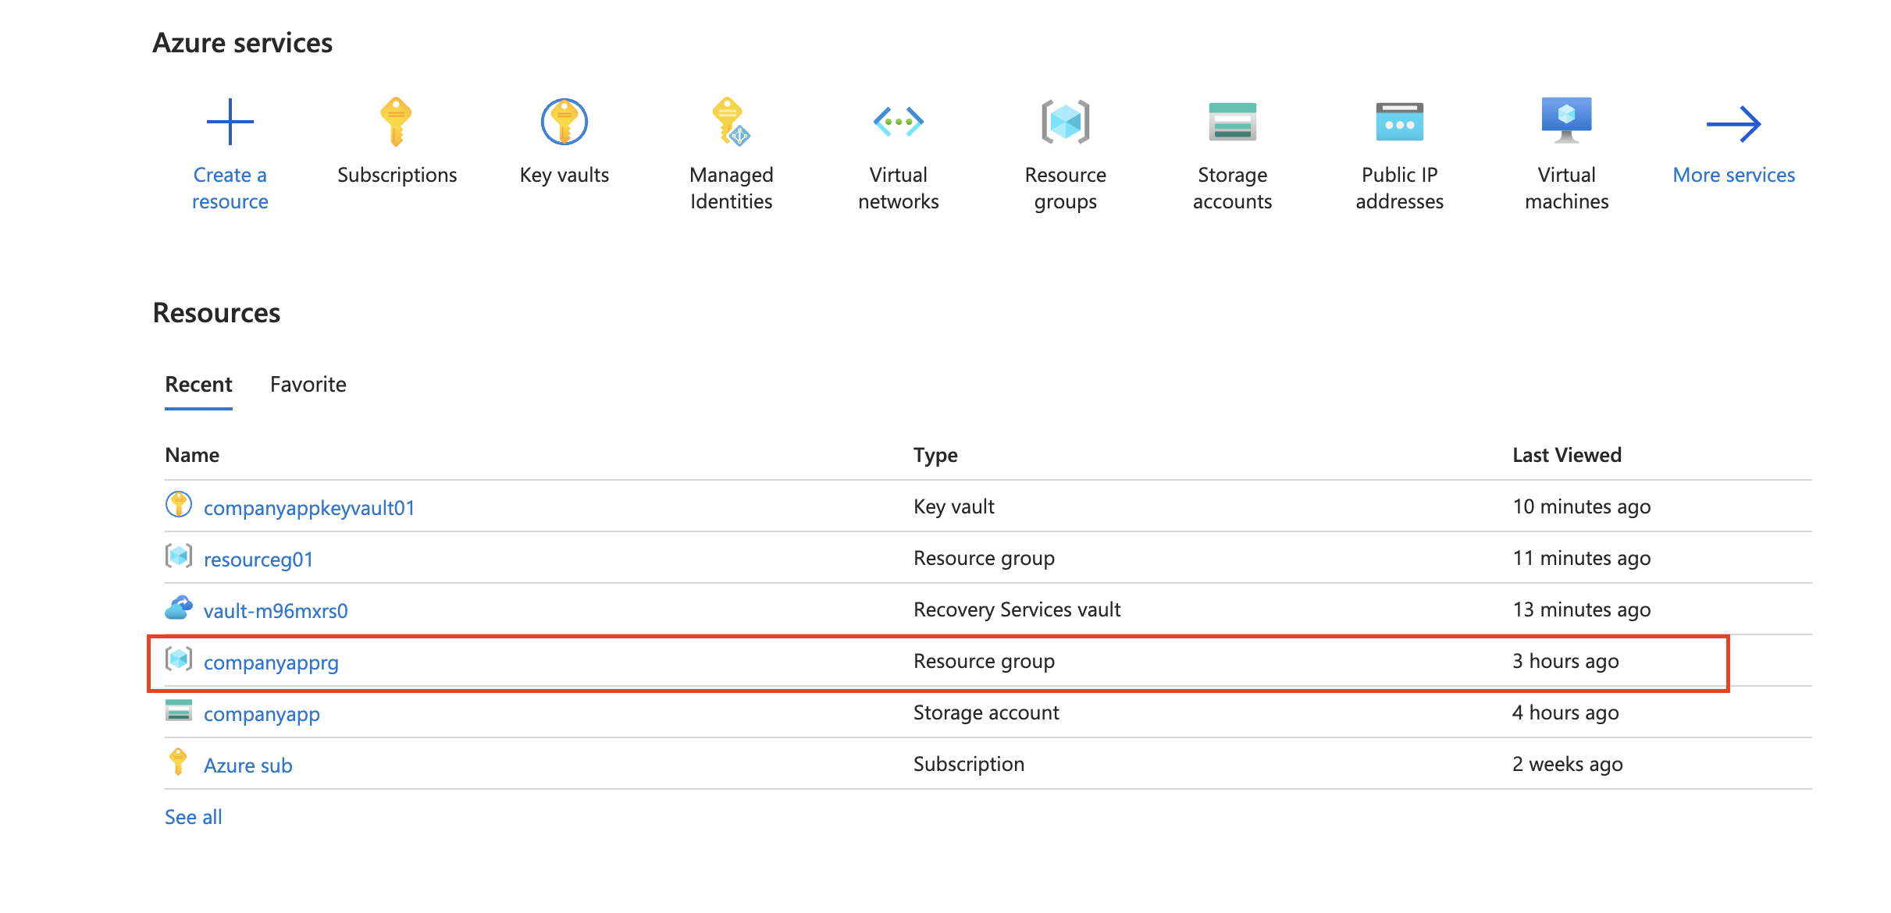Click the Resource group type in resourceg01 row
This screenshot has height=913, width=1891.
985,558
